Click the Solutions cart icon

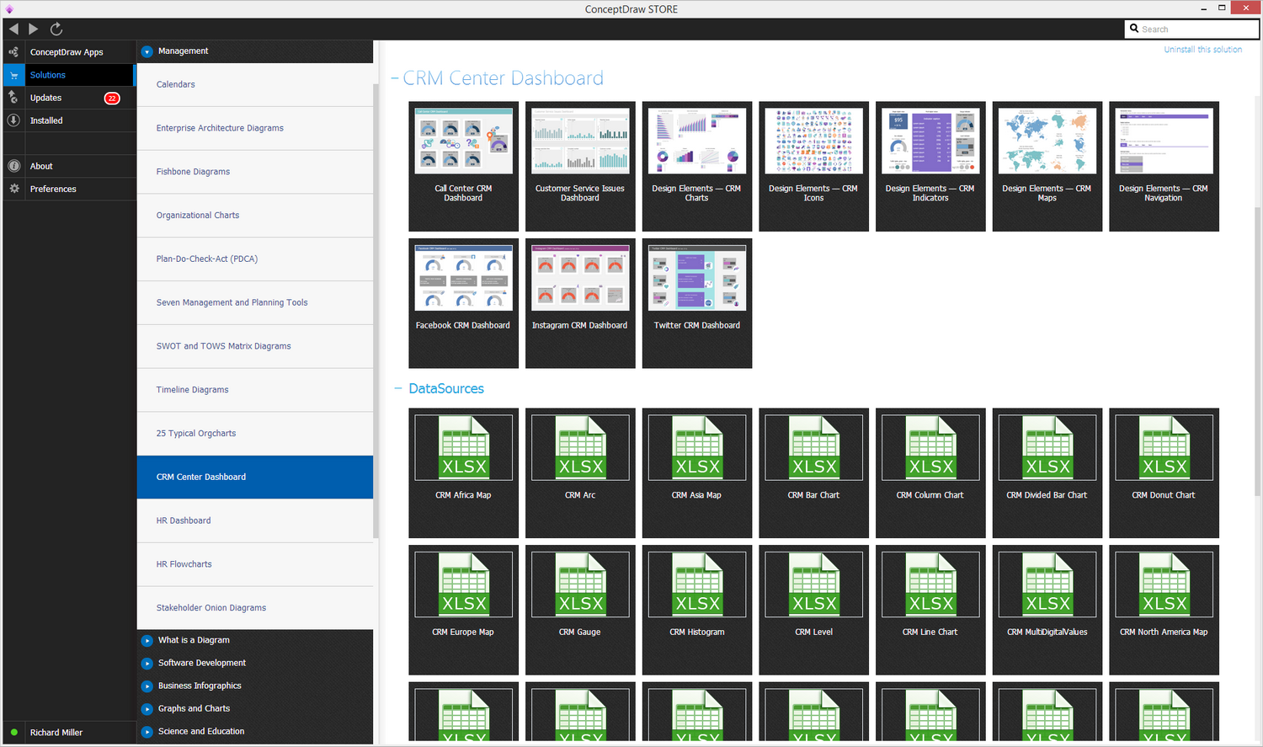point(13,75)
